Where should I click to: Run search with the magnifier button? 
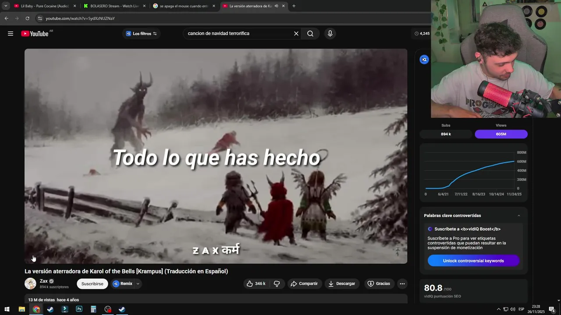[310, 34]
